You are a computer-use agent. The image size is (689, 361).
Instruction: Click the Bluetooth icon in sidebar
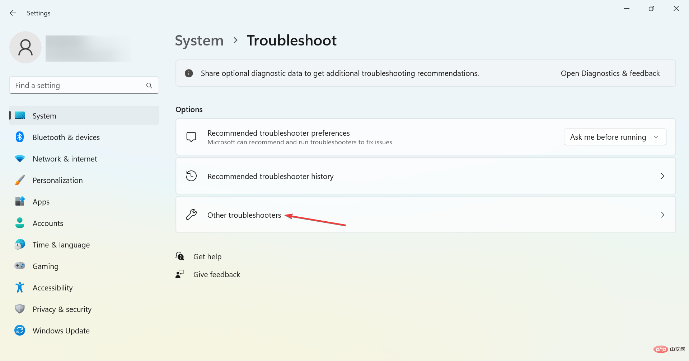[x=20, y=137]
